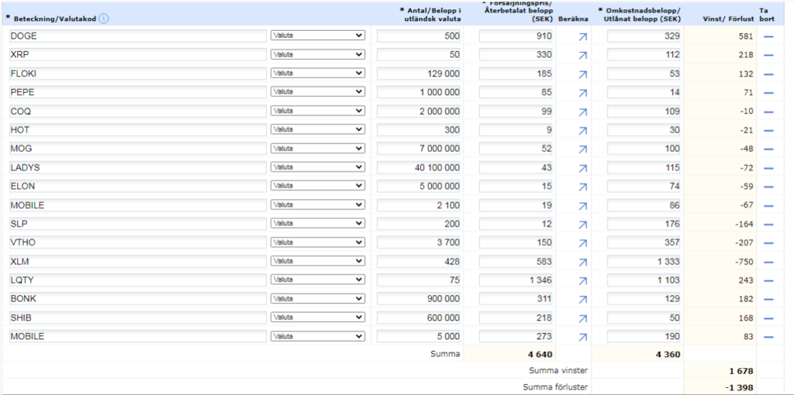Click the LQTY cost amount field 1 103
The image size is (794, 395).
[x=644, y=280]
